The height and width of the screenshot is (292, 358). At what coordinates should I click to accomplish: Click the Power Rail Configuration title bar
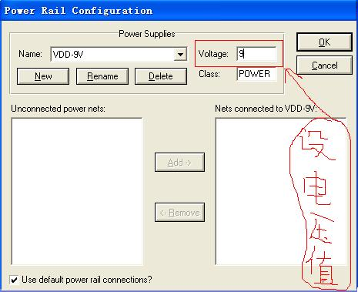coord(179,10)
